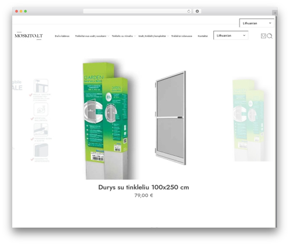Expand the Tinkleliai su rėmeliu menu chevron
Viewport: 290px width, 245px height.
(135, 36)
